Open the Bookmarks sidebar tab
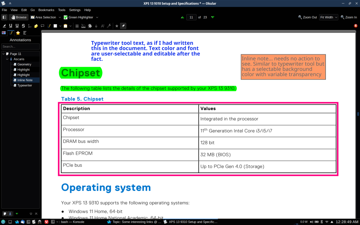The width and height of the screenshot is (360, 225). click(18, 33)
